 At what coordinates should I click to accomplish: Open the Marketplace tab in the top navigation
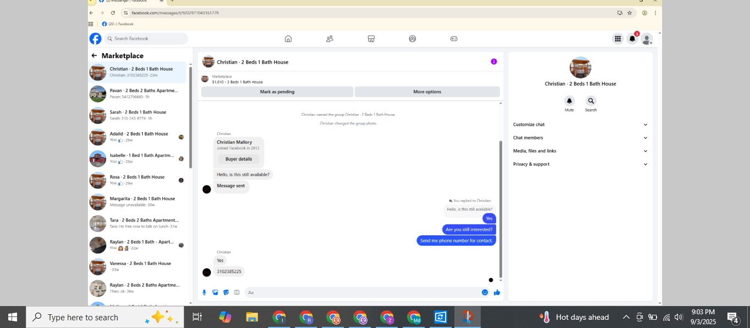coord(371,38)
